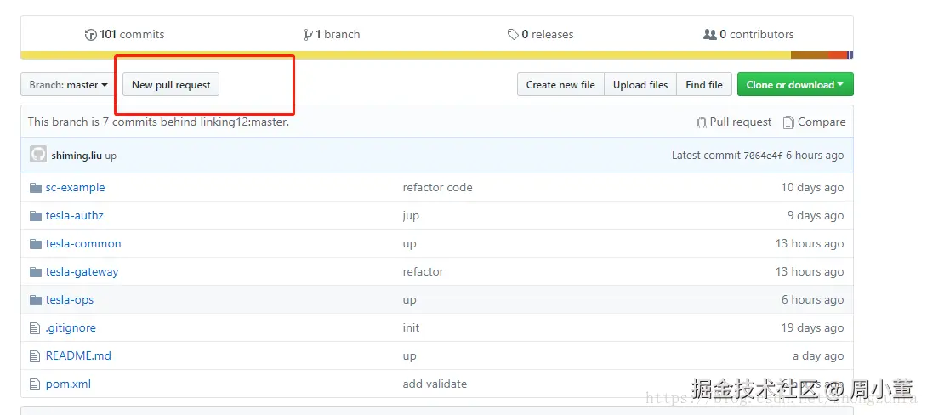
Task: Open the tesla-gateway folder
Action: point(82,272)
